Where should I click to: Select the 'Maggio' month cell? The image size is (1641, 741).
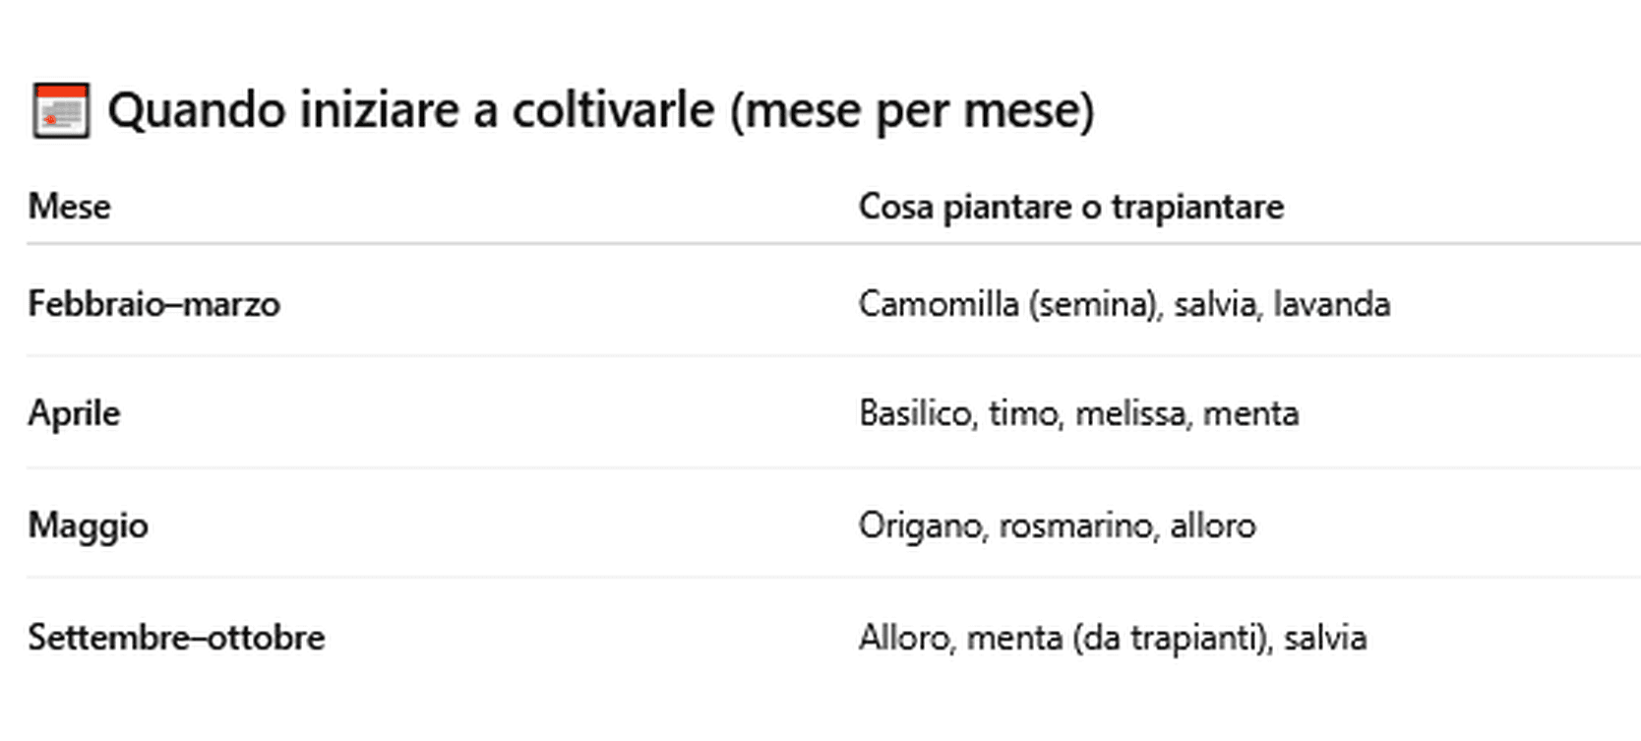(88, 525)
